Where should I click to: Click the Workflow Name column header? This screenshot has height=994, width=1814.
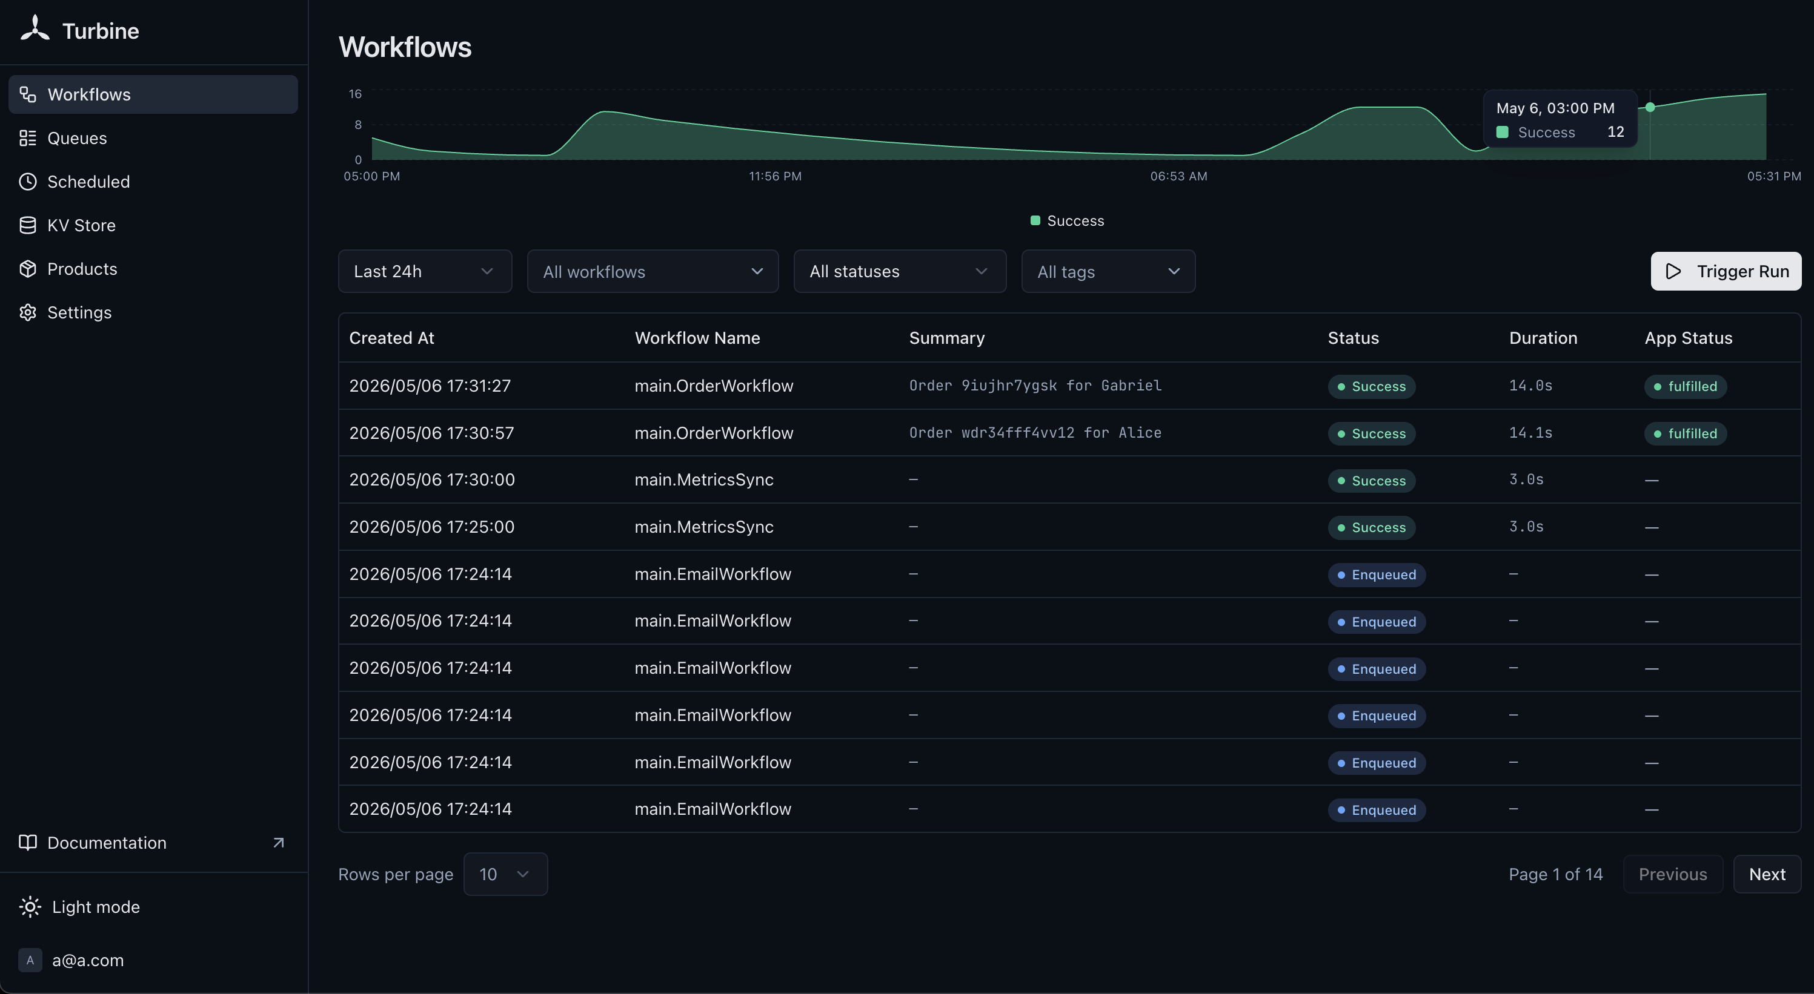[697, 338]
